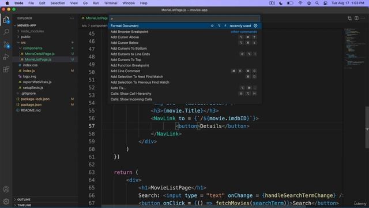
Task: Select the MovieListPage.js editor tab
Action: [x=95, y=18]
